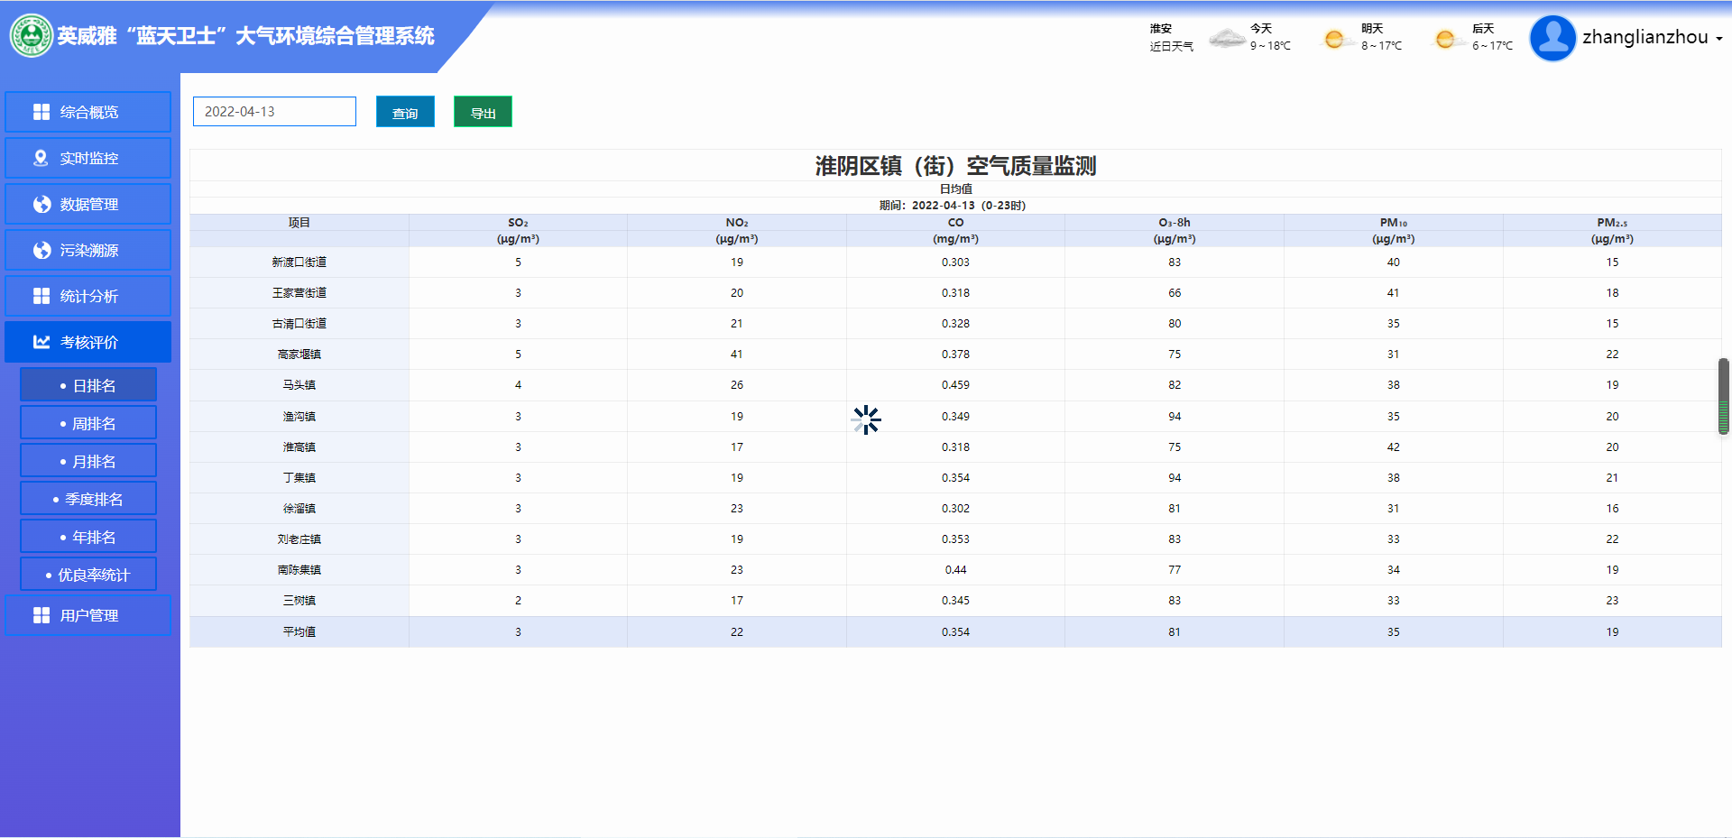The width and height of the screenshot is (1732, 838).
Task: Click today's cloudy weather icon
Action: (x=1227, y=39)
